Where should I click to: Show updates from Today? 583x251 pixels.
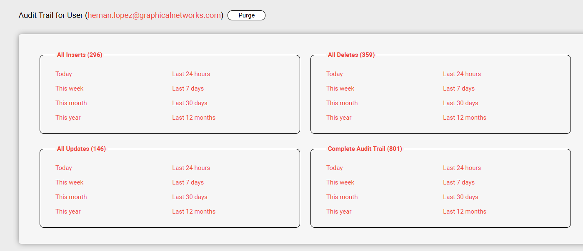coord(64,168)
